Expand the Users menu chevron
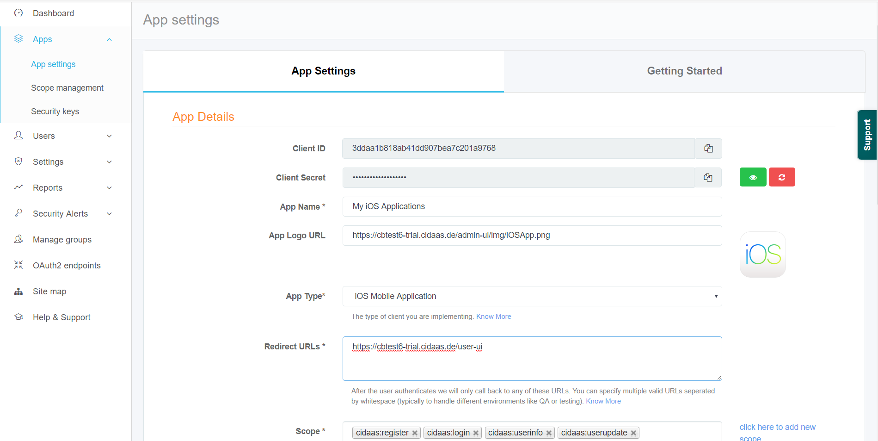 tap(110, 136)
